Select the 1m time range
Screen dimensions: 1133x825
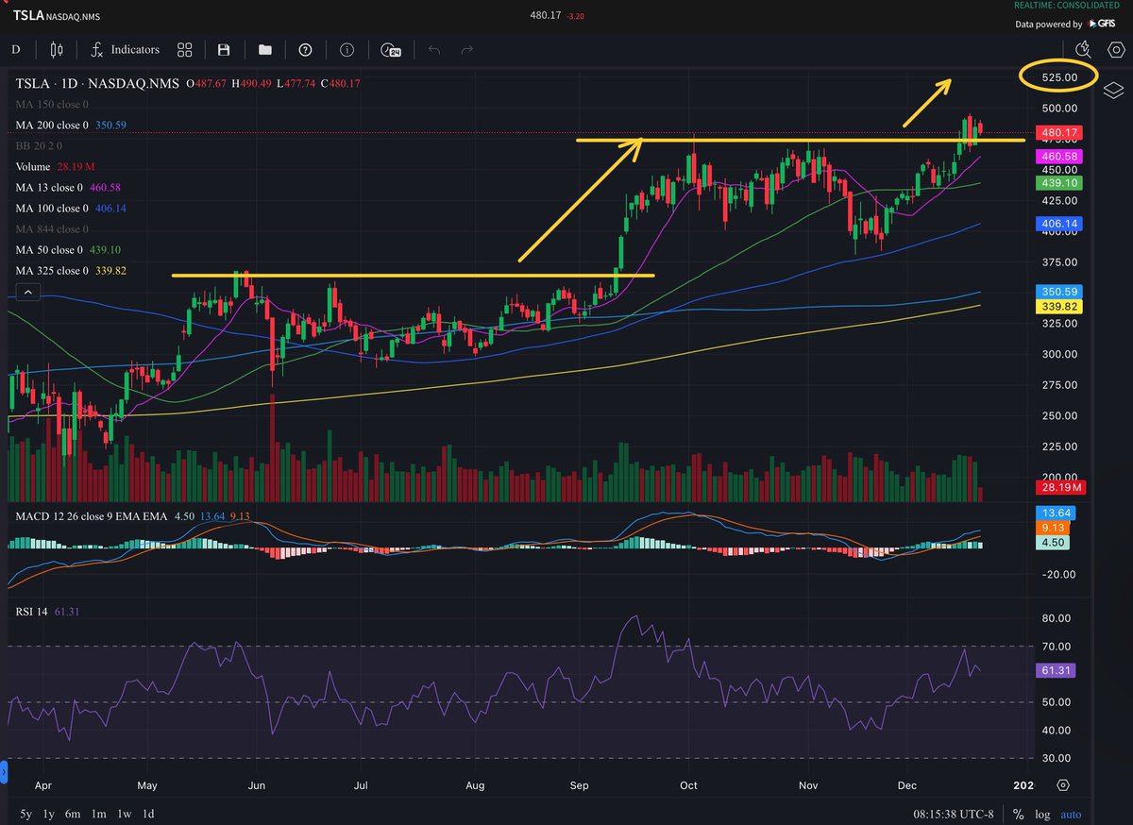pyautogui.click(x=98, y=814)
